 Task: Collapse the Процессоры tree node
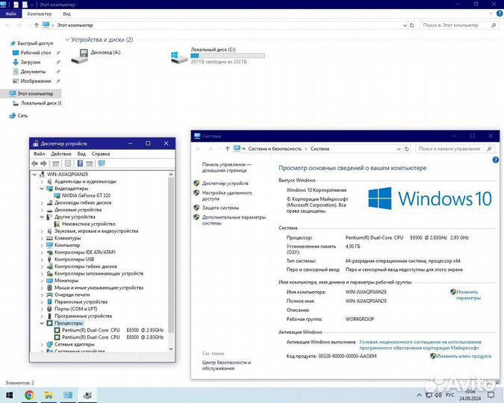coord(43,323)
